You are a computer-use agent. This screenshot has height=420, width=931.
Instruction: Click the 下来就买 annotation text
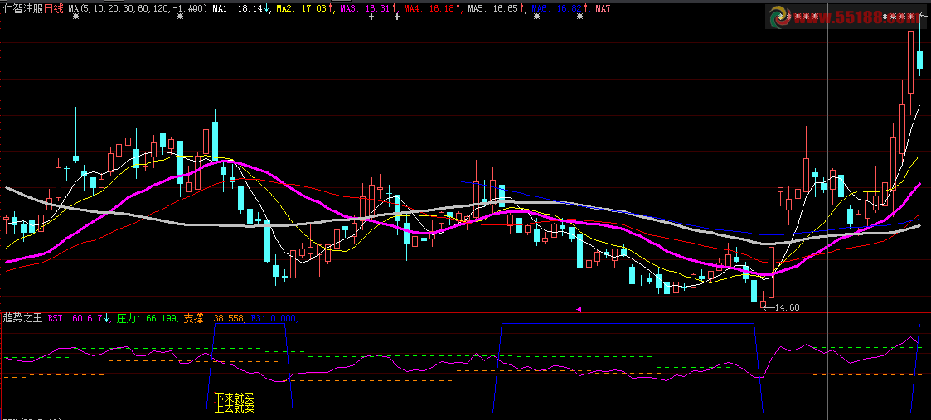click(234, 398)
